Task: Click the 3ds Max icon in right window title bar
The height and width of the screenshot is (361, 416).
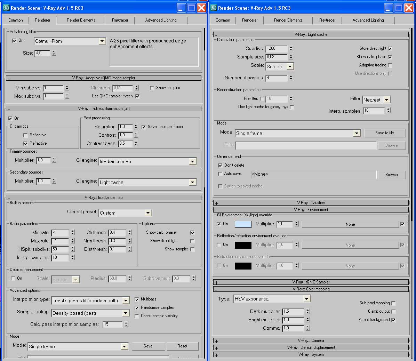Action: (x=213, y=8)
